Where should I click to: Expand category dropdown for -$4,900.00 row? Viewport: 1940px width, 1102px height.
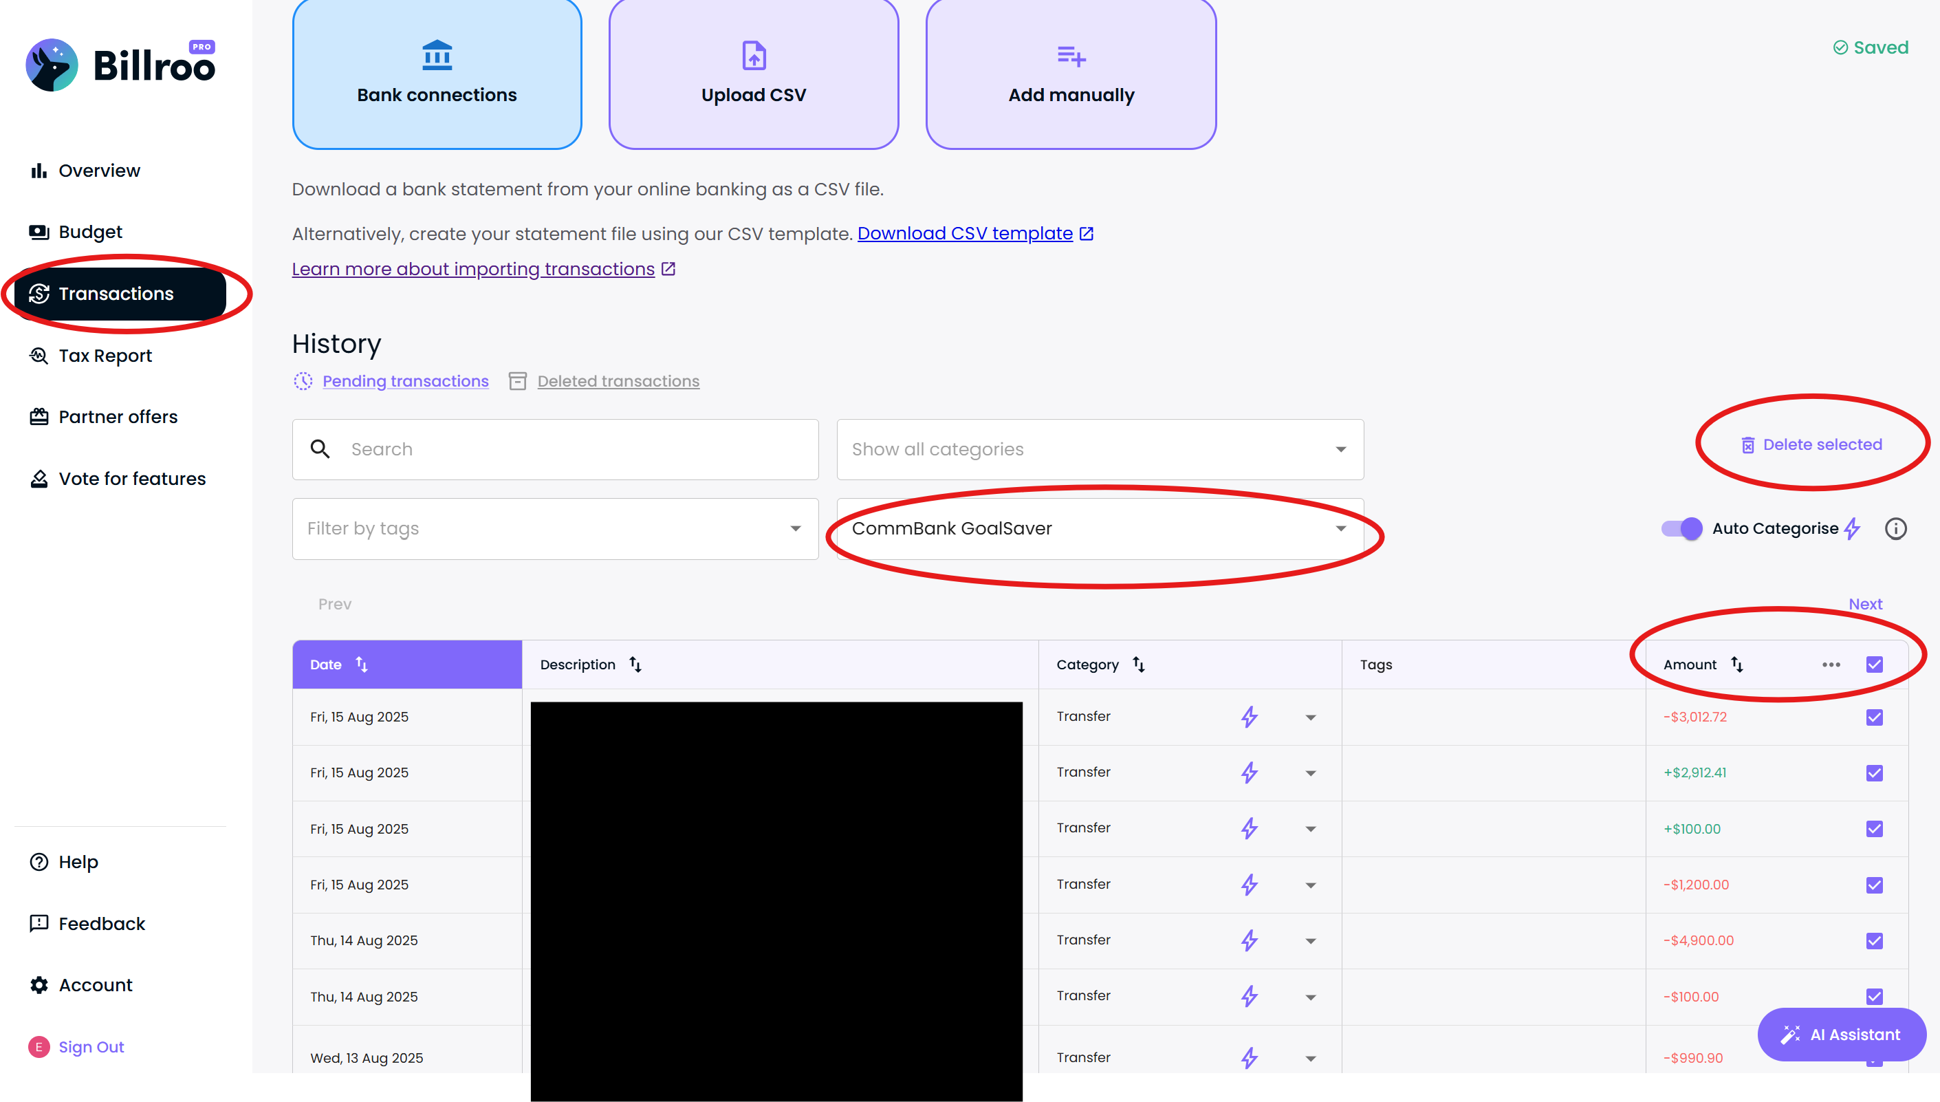click(1311, 942)
